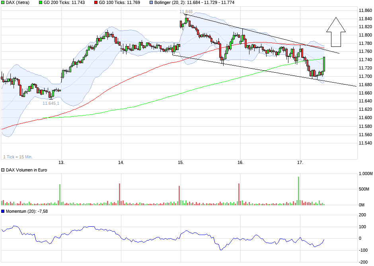Viewport: 374px width, 266px height.
Task: Click the price axis value 11.700
Action: coord(365,76)
